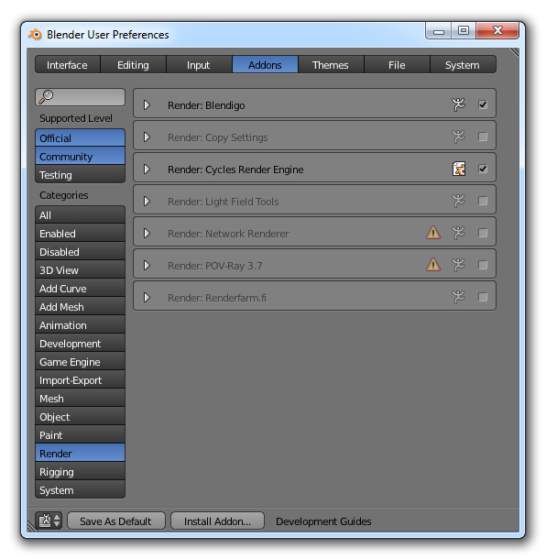
Task: Click the community icon on Light Field Tools
Action: tap(458, 201)
